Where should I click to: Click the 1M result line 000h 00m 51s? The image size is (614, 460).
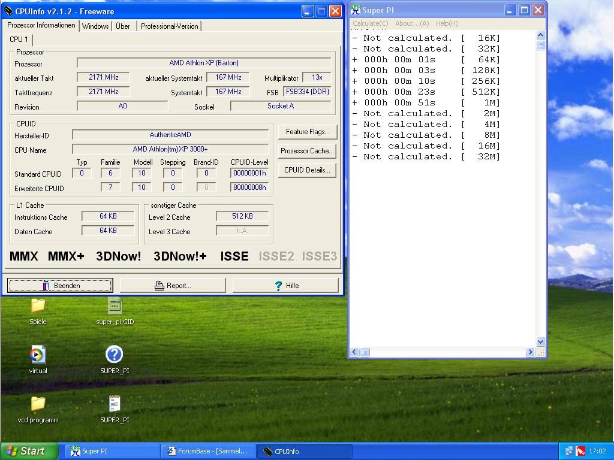[426, 102]
